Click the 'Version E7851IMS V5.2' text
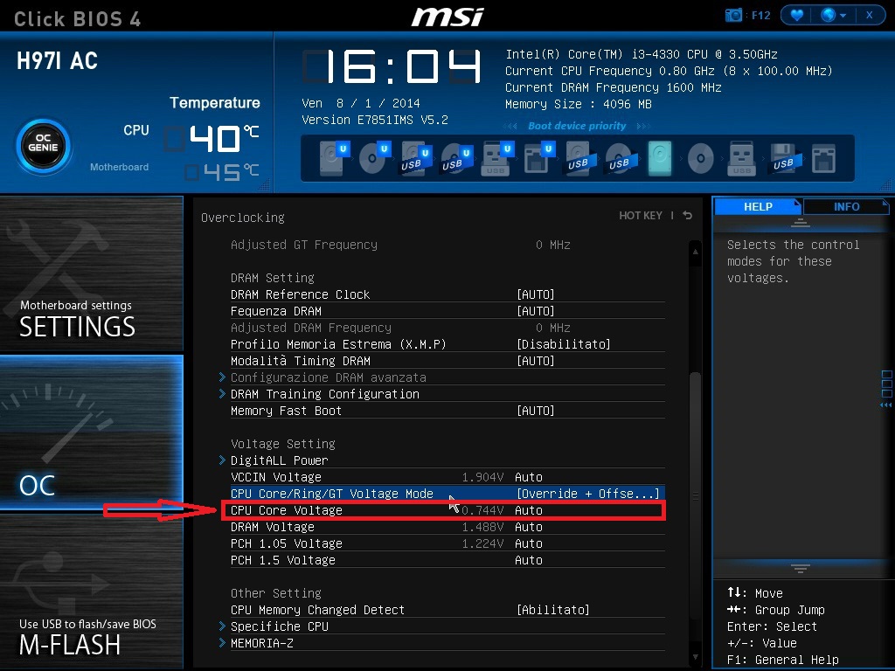 [374, 120]
